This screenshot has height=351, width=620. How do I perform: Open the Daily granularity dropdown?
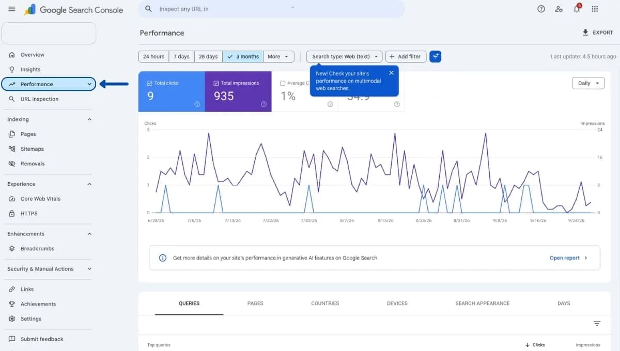[588, 83]
